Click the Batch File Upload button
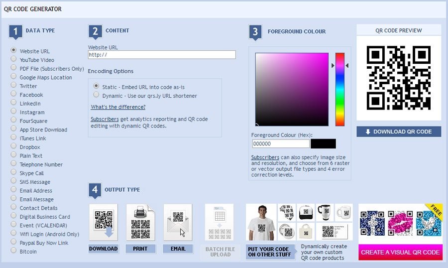The width and height of the screenshot is (448, 268). pos(221,252)
